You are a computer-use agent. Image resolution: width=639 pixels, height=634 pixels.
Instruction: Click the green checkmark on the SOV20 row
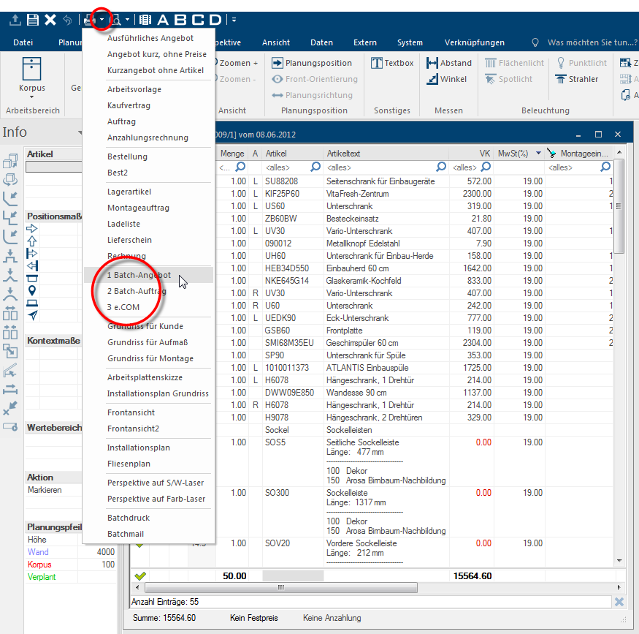[x=139, y=543]
